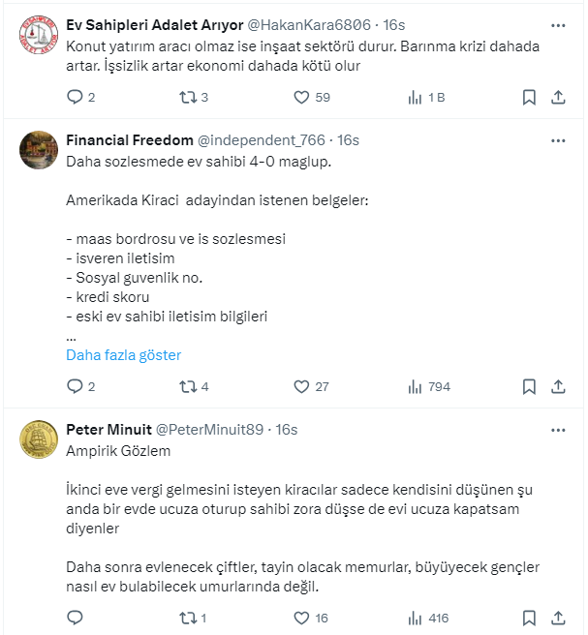The image size is (588, 635).
Task: Open Peter Minuit's profile name link
Action: click(x=108, y=430)
